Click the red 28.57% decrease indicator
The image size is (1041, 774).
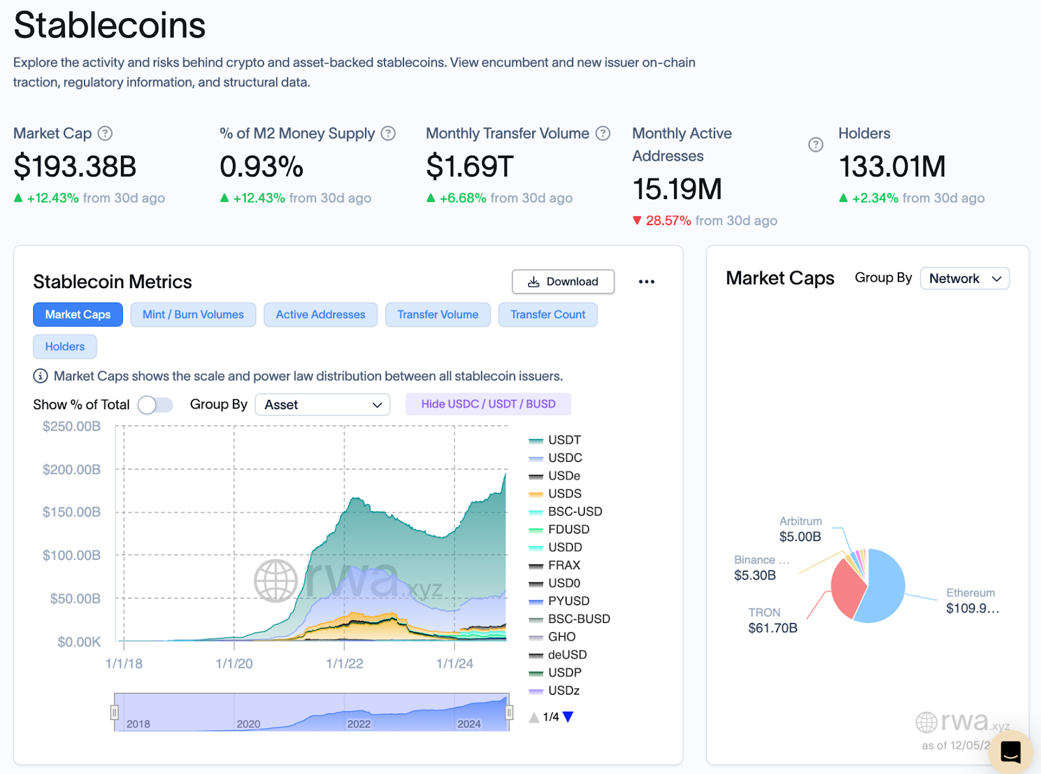pyautogui.click(x=662, y=220)
